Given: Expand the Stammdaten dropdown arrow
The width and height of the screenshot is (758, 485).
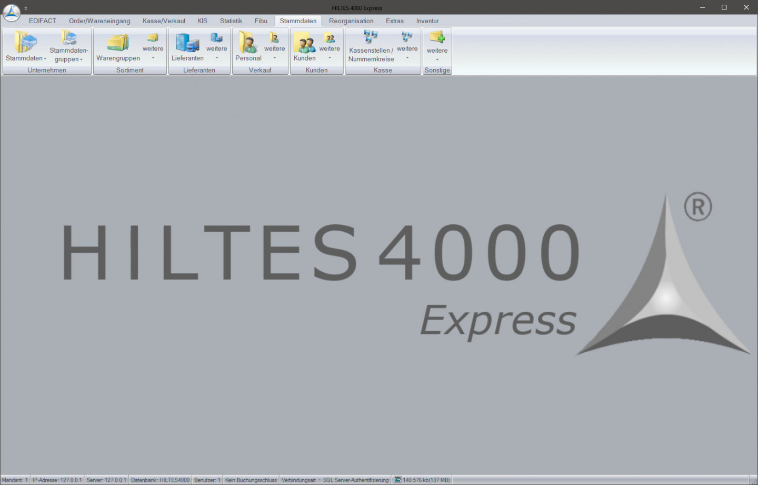Looking at the screenshot, I should [45, 59].
